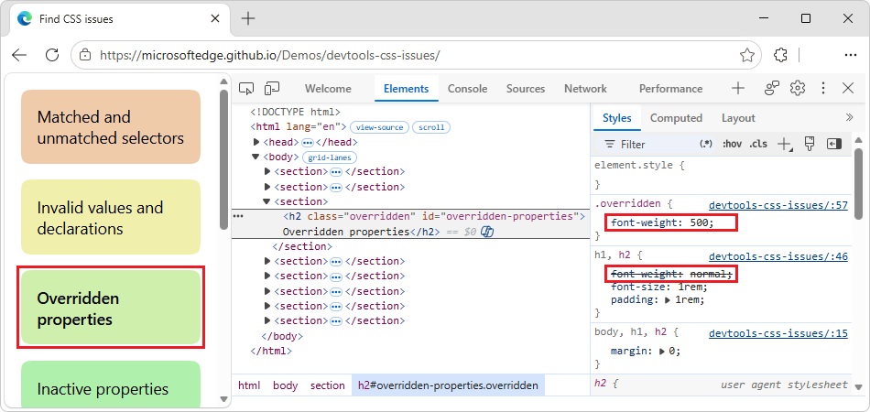This screenshot has width=870, height=412.
Task: Toggle rendering emulations paintbrush icon
Action: coord(810,144)
